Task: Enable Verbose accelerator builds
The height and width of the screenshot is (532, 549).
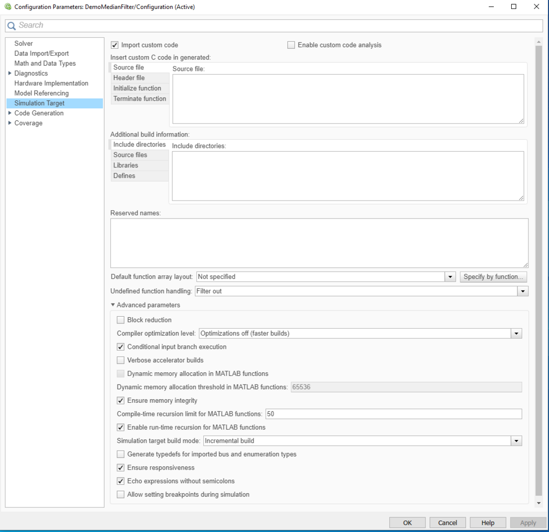Action: 121,360
